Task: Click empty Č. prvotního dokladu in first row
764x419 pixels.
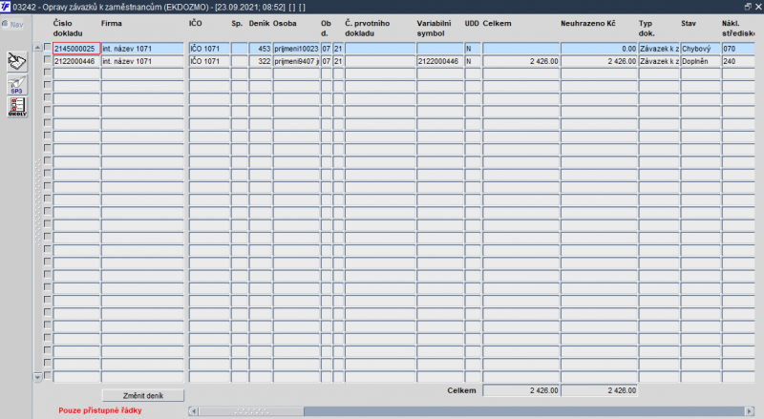Action: [380, 49]
